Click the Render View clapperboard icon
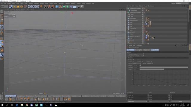The image size is (191, 107). pos(45,7)
